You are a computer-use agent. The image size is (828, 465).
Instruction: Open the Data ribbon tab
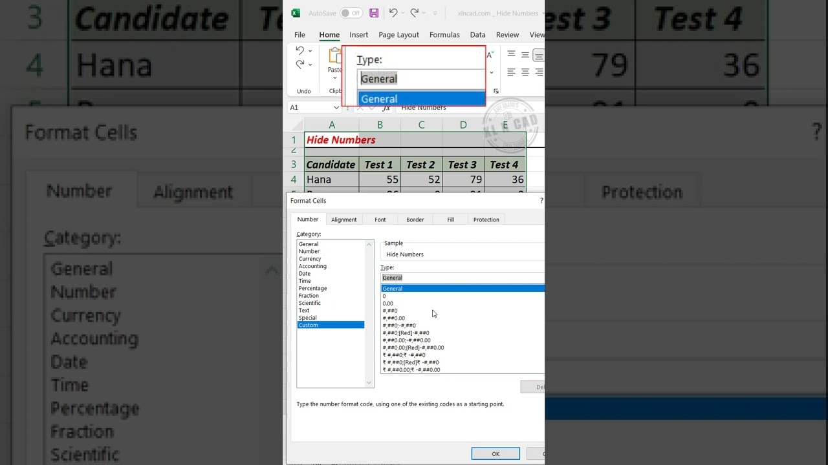pyautogui.click(x=477, y=35)
